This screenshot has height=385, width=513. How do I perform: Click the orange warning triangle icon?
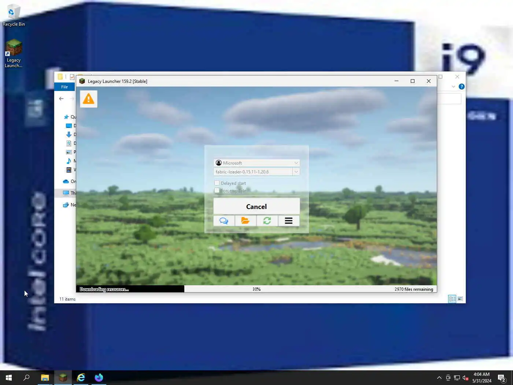pos(88,99)
